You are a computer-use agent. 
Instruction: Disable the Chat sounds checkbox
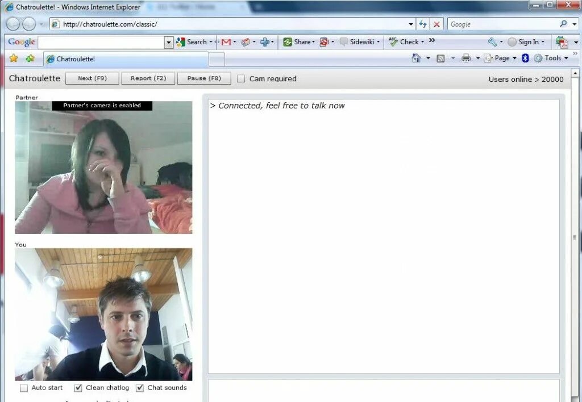pos(140,388)
